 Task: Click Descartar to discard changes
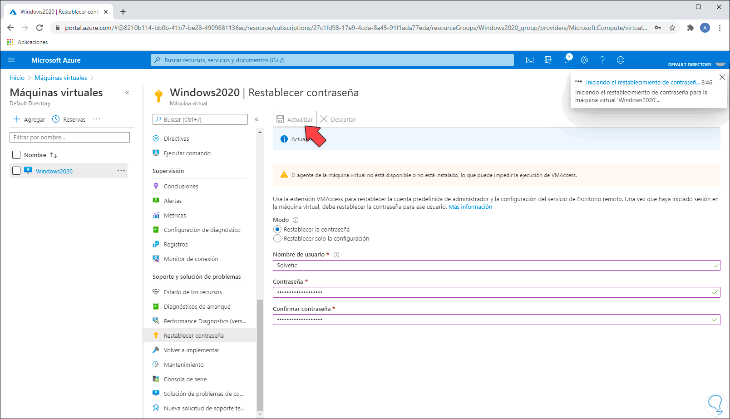pyautogui.click(x=338, y=119)
